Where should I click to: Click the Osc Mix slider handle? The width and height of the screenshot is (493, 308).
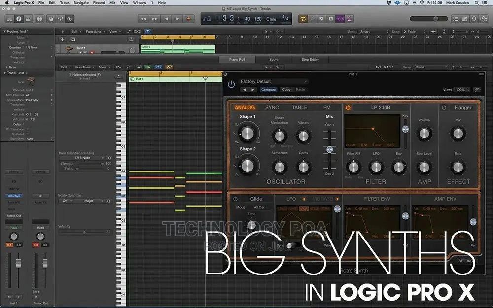click(329, 150)
